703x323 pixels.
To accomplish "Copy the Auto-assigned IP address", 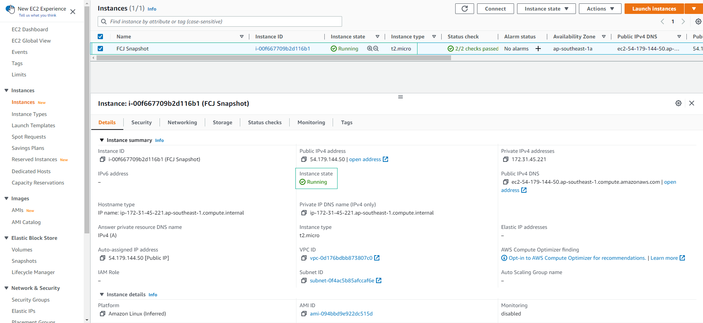I will coord(102,258).
